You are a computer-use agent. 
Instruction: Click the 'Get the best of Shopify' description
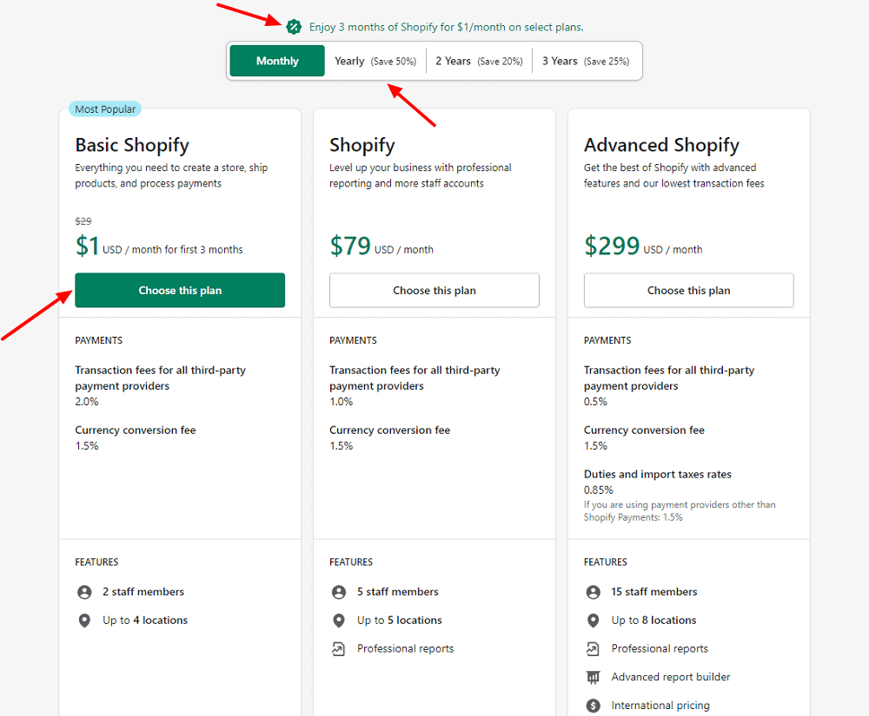674,175
